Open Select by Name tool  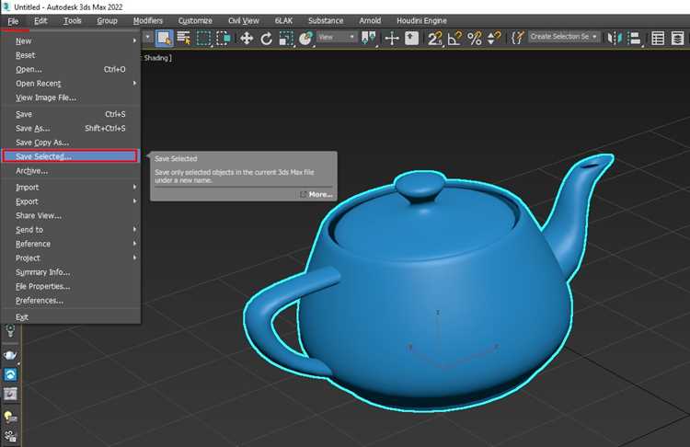click(x=184, y=39)
